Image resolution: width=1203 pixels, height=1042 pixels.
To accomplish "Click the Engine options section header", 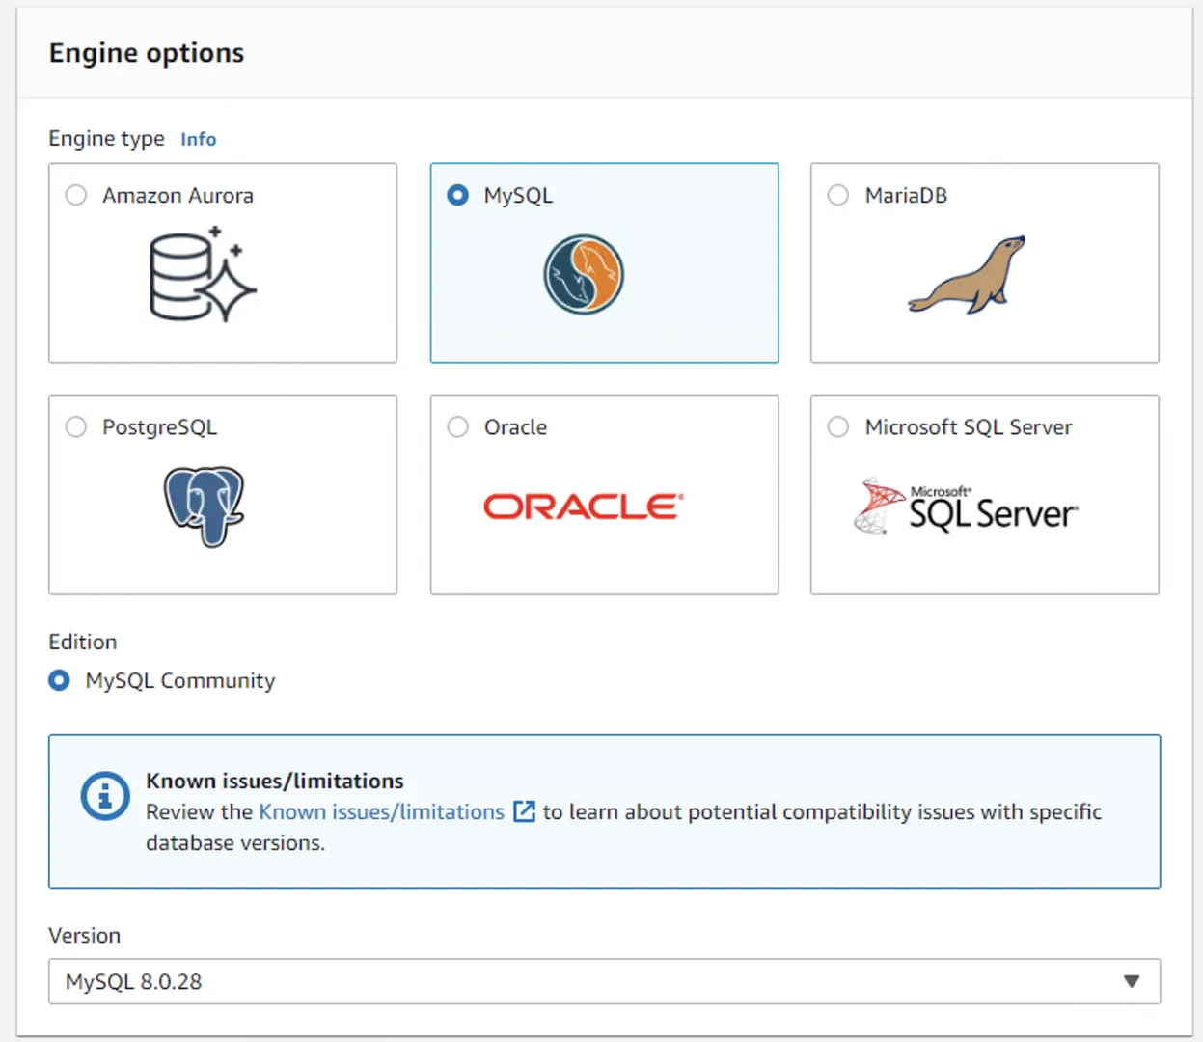I will click(x=147, y=53).
